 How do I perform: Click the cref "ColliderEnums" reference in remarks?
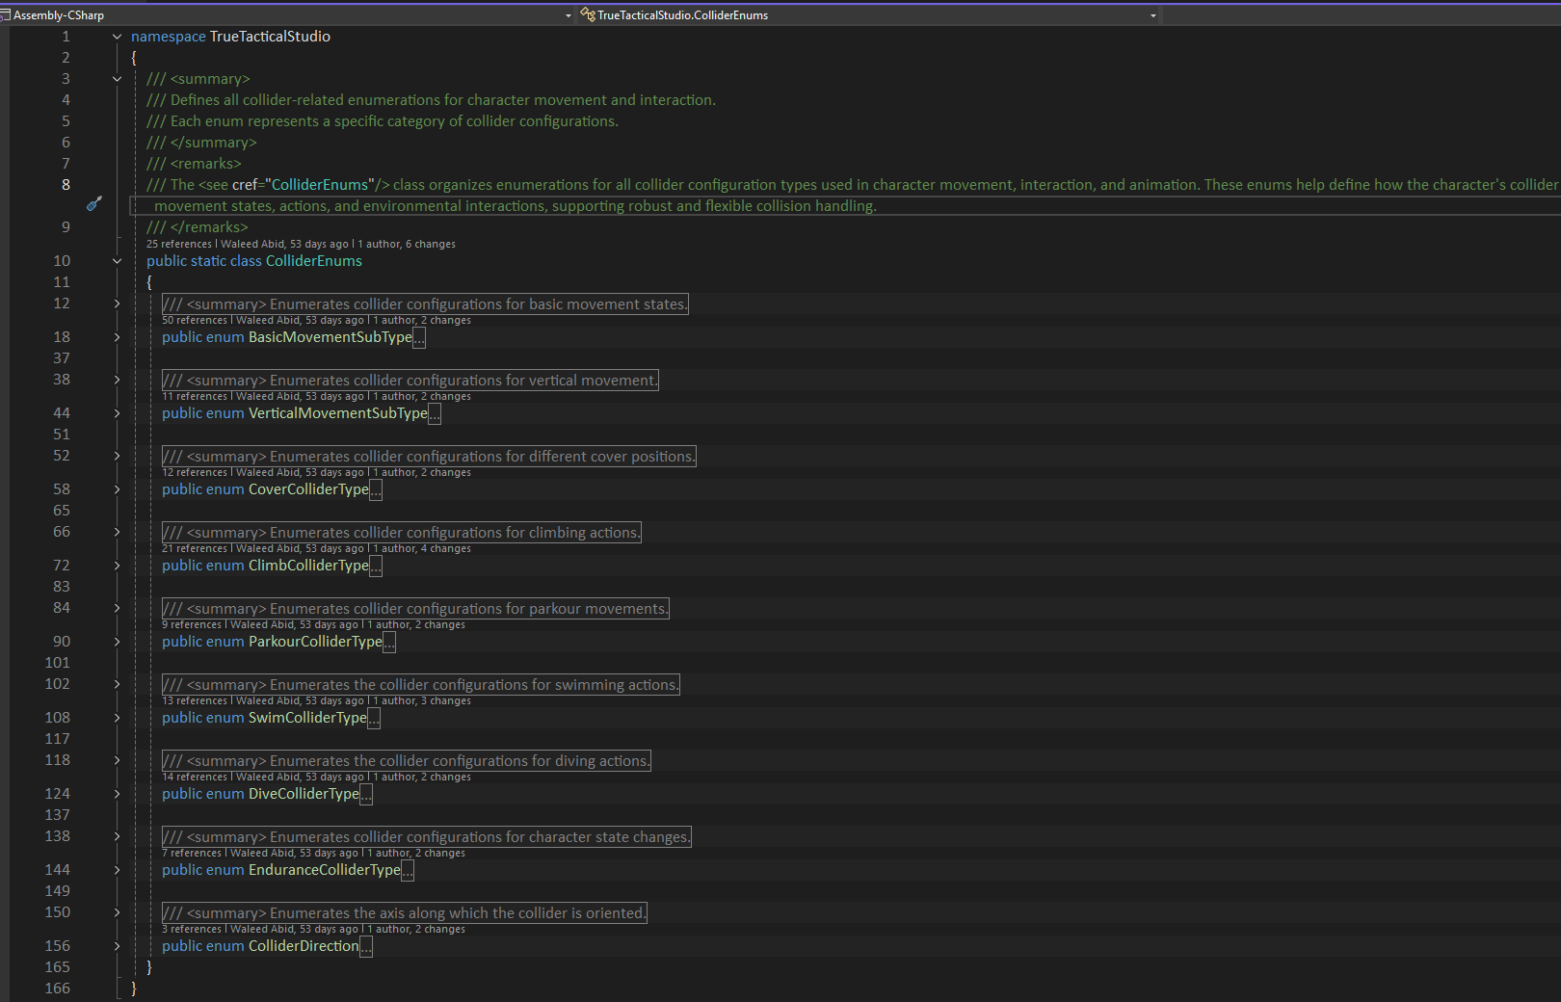click(x=320, y=185)
